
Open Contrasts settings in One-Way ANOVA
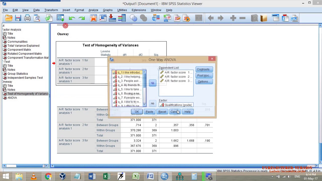[x=204, y=69]
